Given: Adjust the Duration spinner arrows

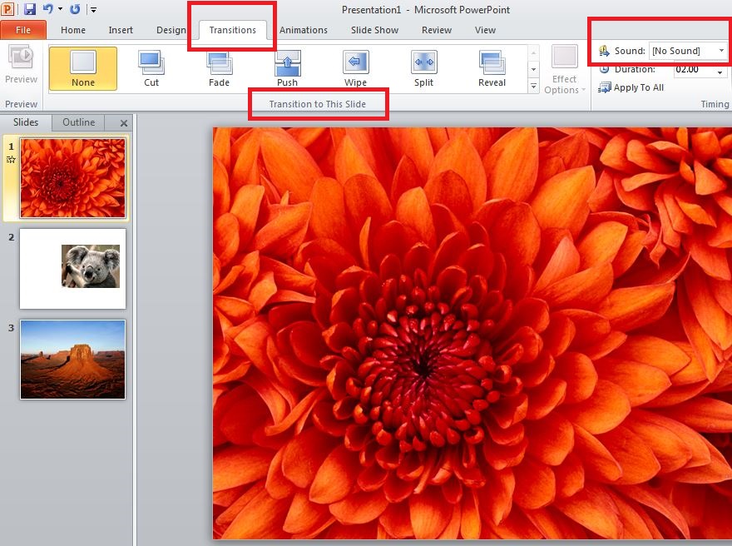Looking at the screenshot, I should tap(720, 70).
